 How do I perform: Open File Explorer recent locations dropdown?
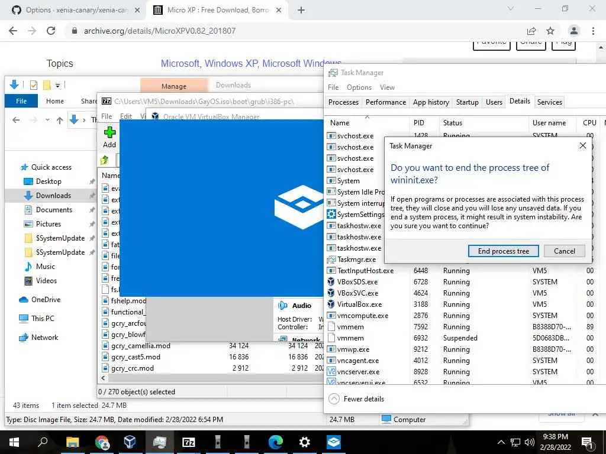[x=47, y=120]
